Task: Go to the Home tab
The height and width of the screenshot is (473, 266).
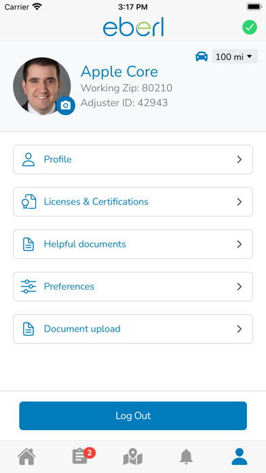Action: (x=27, y=457)
